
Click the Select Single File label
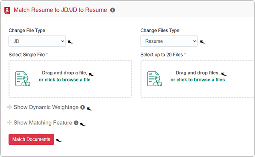(x=27, y=55)
